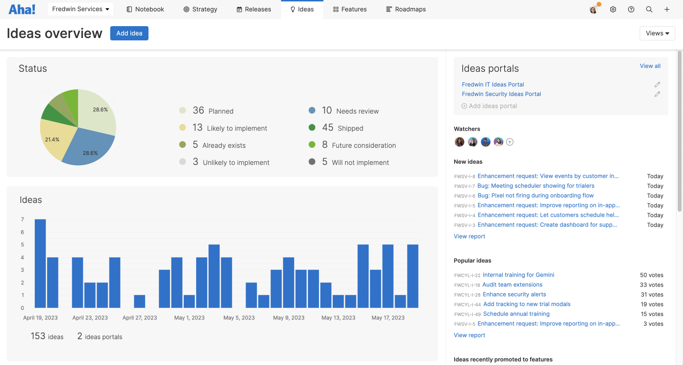
Task: Add a watcher using the plus icon
Action: pyautogui.click(x=509, y=142)
